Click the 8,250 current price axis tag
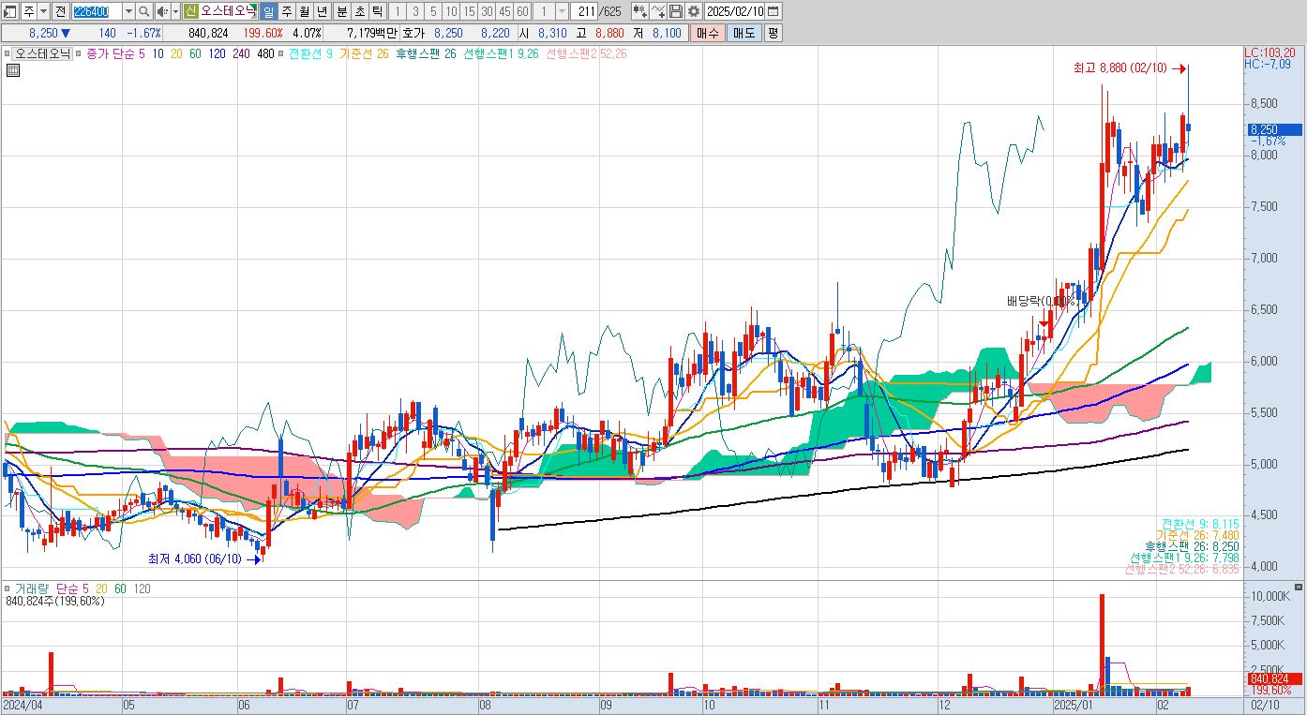 [x=1273, y=130]
